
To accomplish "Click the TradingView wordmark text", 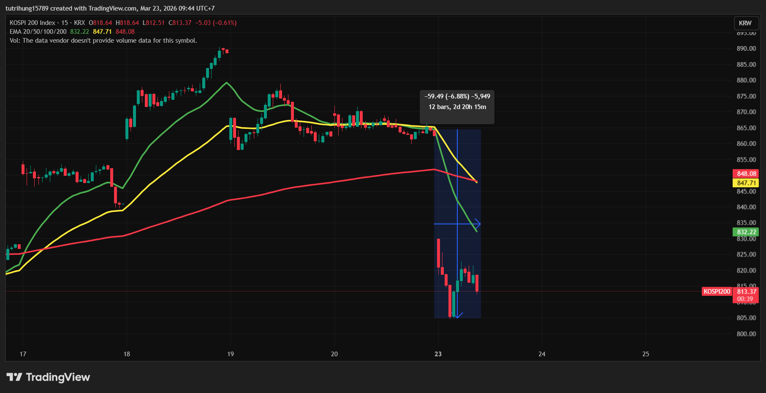I will tap(58, 377).
